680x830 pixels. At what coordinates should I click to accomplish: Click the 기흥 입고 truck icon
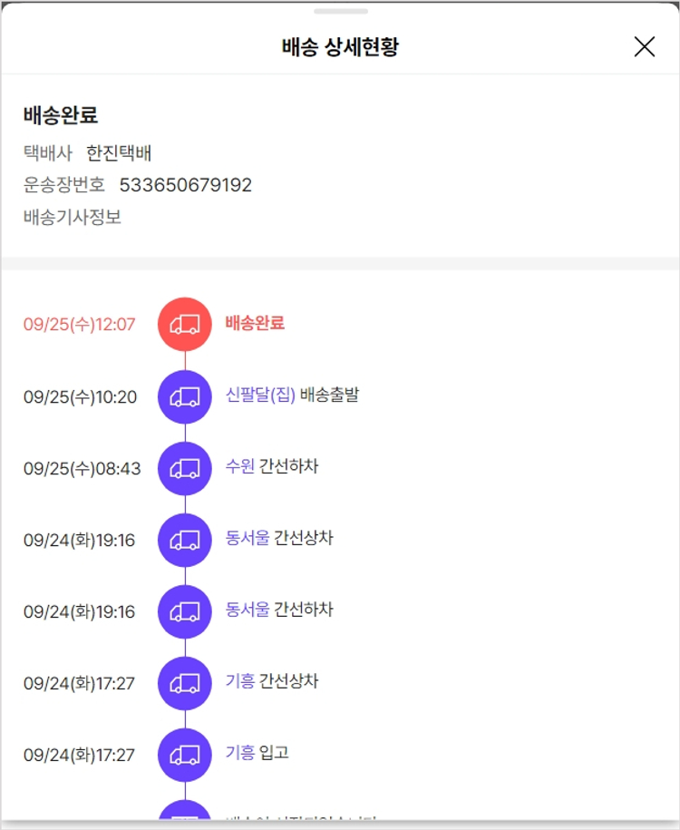185,755
